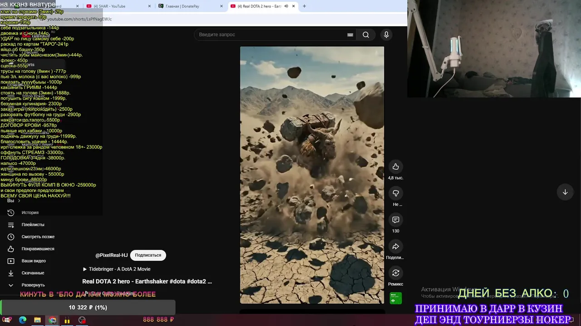Open История in sidebar

30,212
